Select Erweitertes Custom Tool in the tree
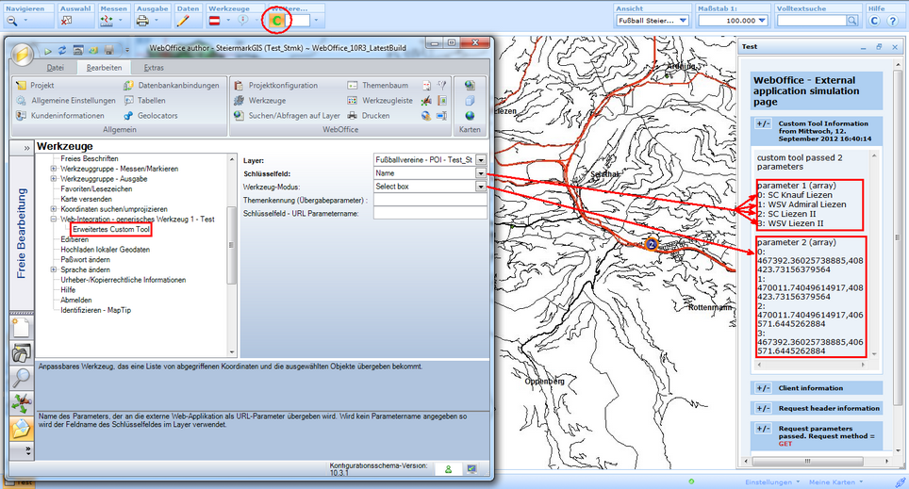The image size is (909, 489). [x=110, y=229]
